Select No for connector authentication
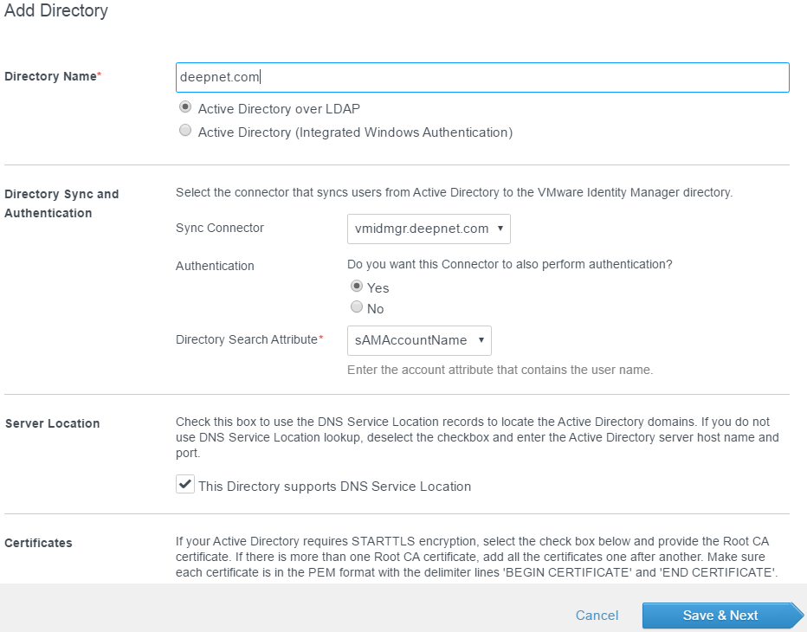This screenshot has height=632, width=807. coord(356,307)
